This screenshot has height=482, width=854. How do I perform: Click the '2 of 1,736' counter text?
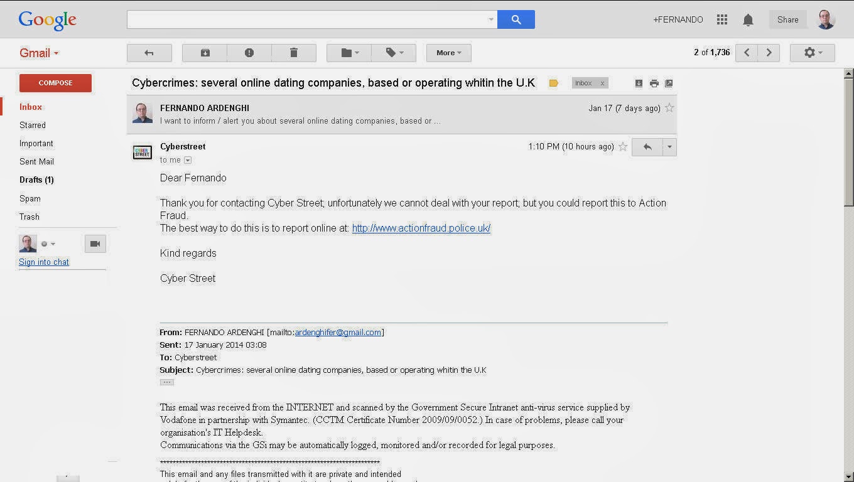pos(712,53)
